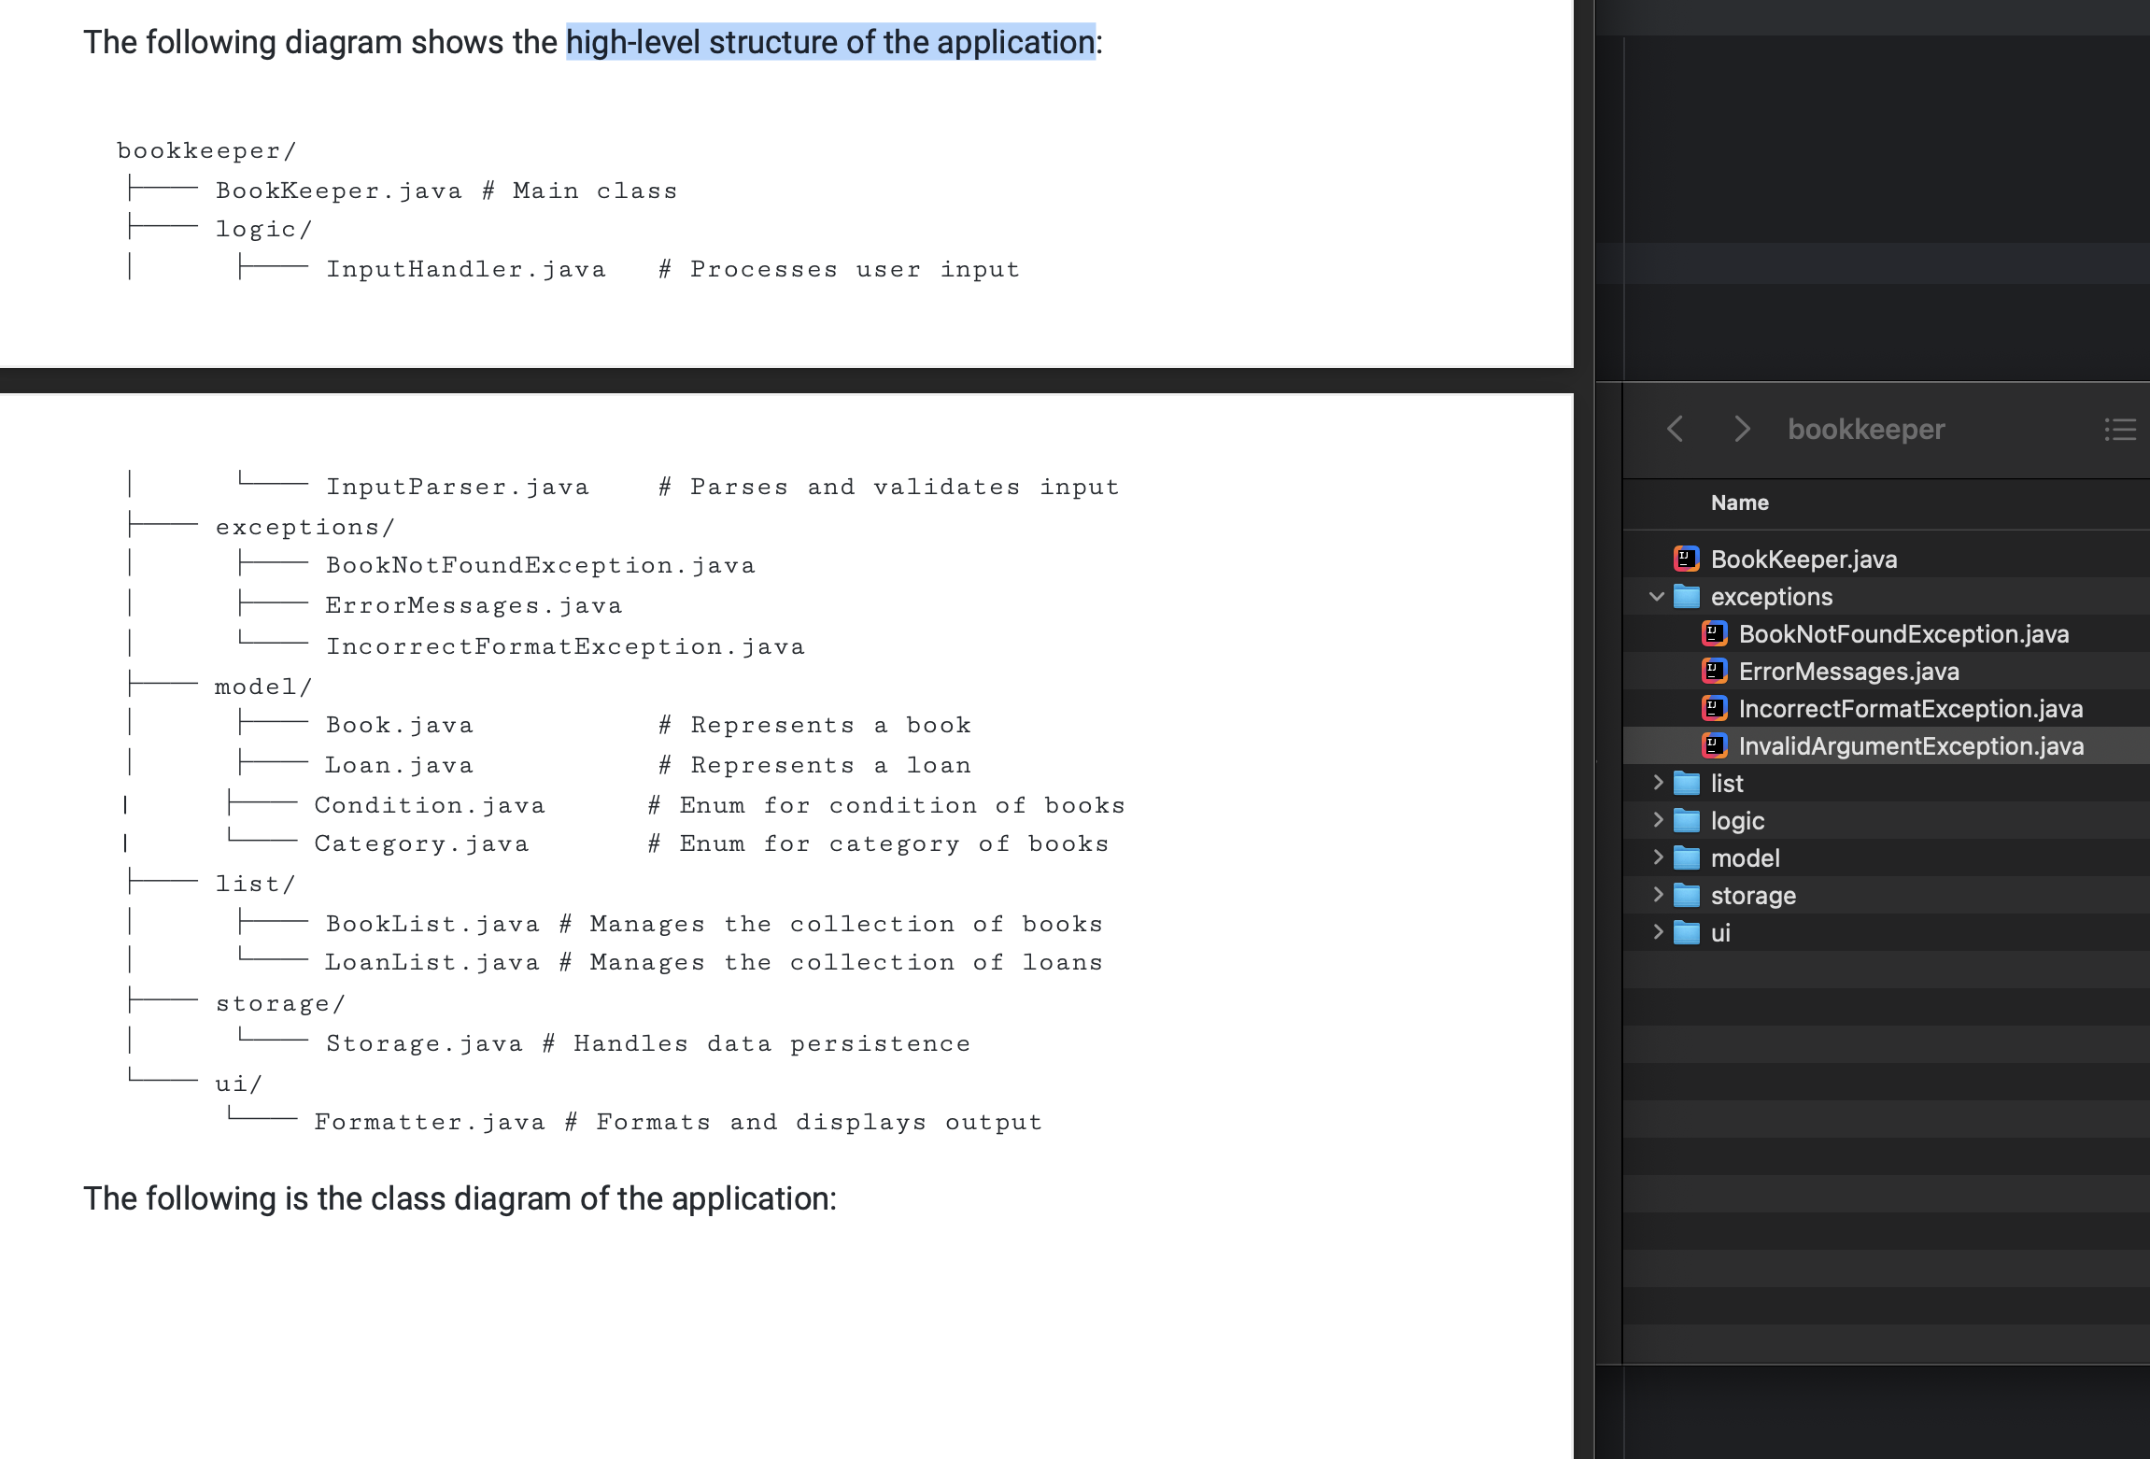Click the Finder forward navigation arrow
This screenshot has width=2150, height=1459.
(x=1741, y=430)
